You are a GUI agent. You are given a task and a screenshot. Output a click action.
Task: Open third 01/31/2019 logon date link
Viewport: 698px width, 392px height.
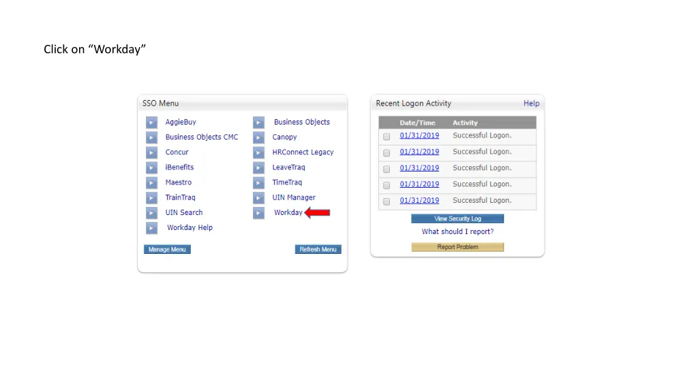[x=419, y=168]
